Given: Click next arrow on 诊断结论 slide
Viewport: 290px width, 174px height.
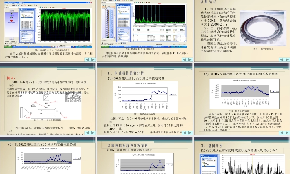Looking at the screenshot, I should pos(287,59).
